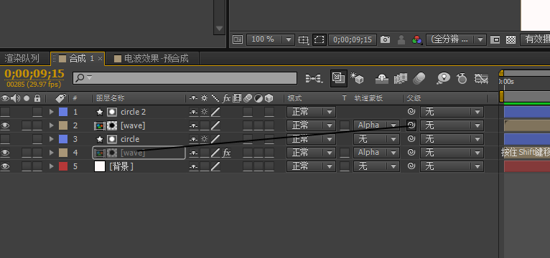
Task: Close the 合成 1 tab
Action: tap(100, 59)
